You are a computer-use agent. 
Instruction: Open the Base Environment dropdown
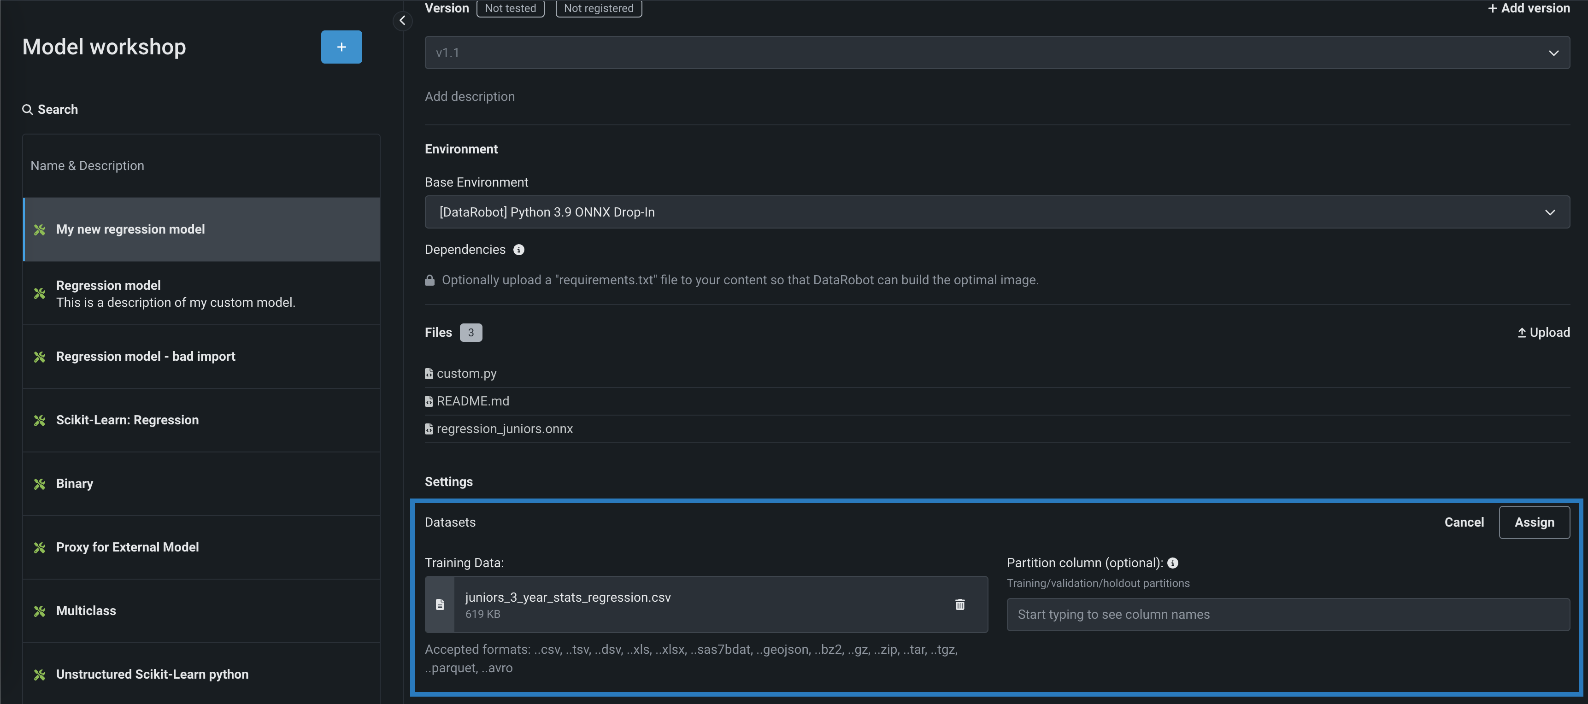pos(1549,212)
